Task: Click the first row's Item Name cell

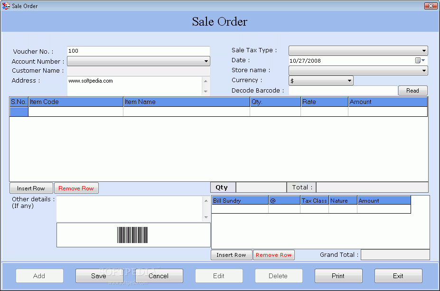Action: [187, 112]
